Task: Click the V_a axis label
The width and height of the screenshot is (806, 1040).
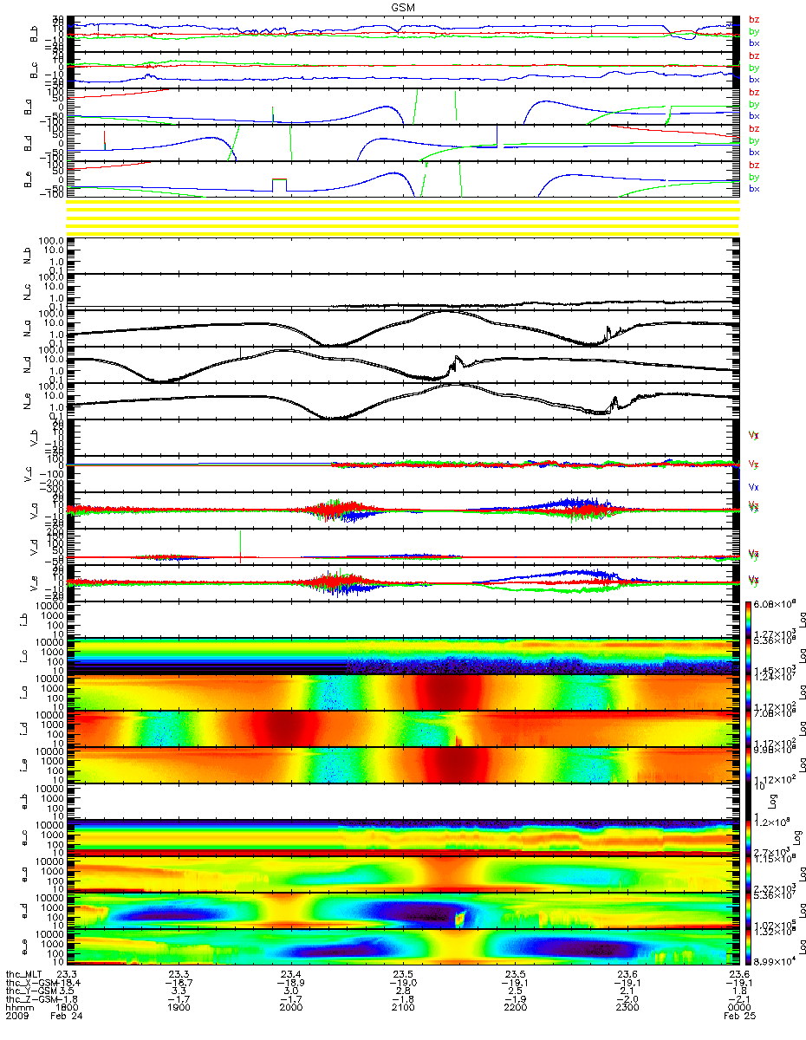Action: [35, 510]
